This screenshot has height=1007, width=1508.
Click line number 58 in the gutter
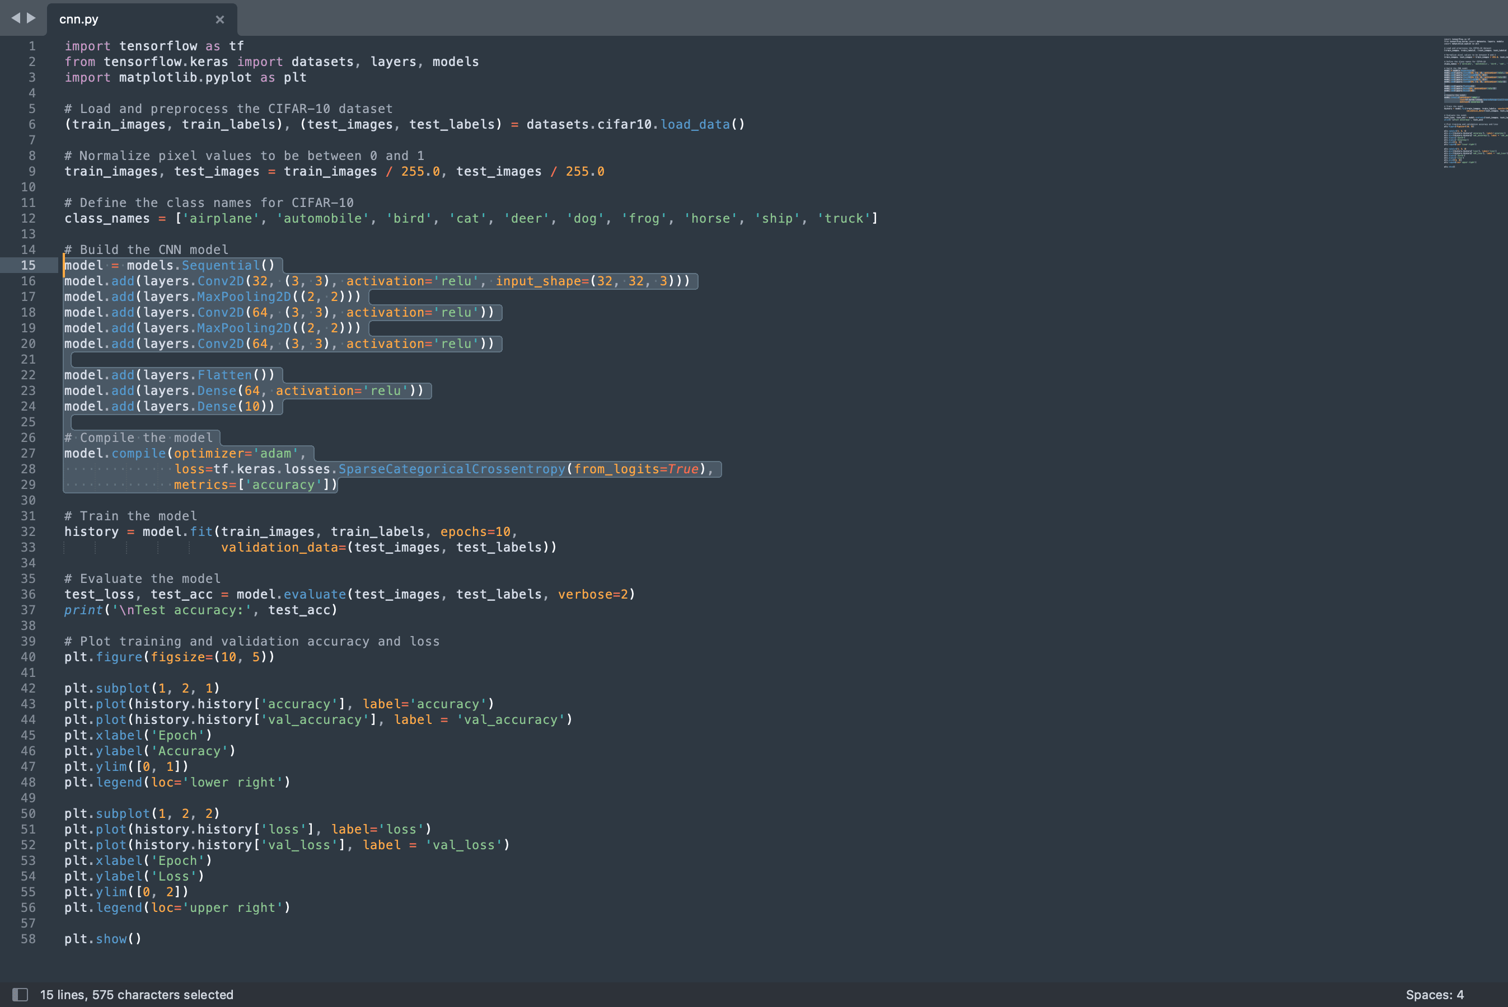(x=29, y=939)
